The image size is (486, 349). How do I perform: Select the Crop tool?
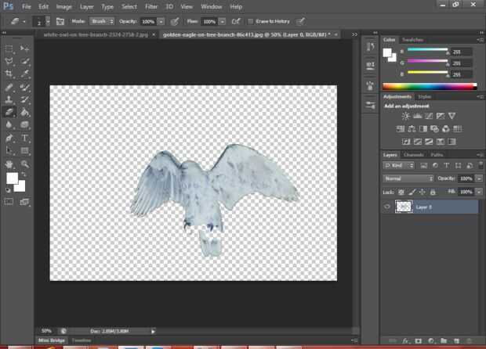pos(9,74)
